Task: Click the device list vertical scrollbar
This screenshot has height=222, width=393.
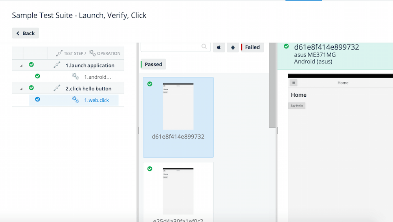Action: click(272, 85)
